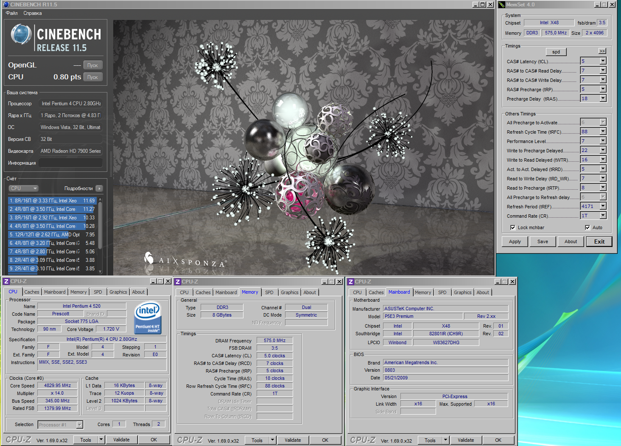The height and width of the screenshot is (446, 621).
Task: Click the memory Size 8 GBytes field
Action: click(222, 315)
